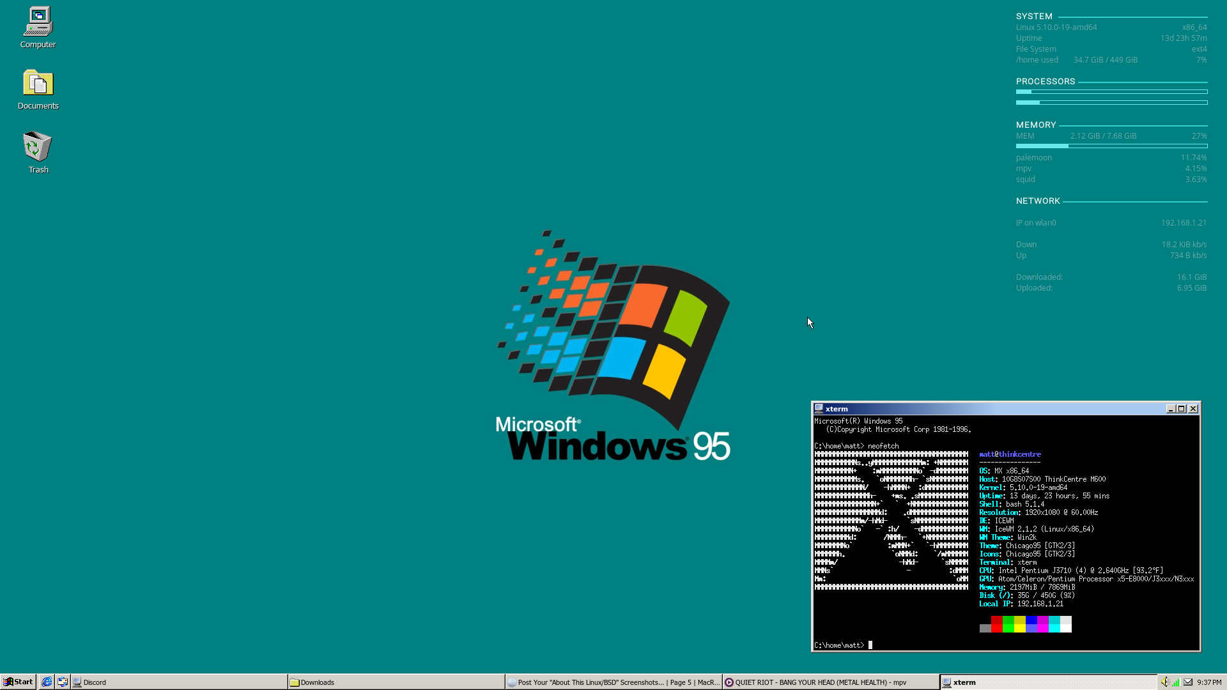Image resolution: width=1227 pixels, height=690 pixels.
Task: Click the show desktop quick-launch icon
Action: [x=62, y=682]
